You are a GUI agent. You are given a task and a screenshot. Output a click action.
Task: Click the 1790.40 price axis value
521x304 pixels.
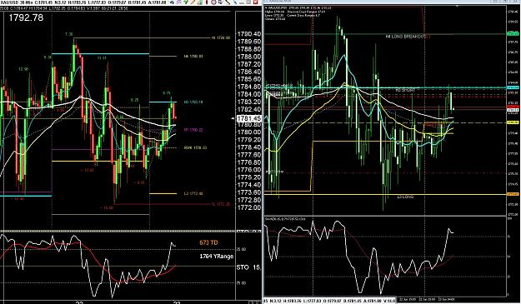point(249,34)
